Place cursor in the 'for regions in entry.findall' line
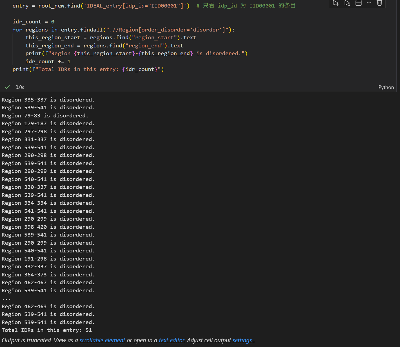The height and width of the screenshot is (347, 400). tap(123, 30)
